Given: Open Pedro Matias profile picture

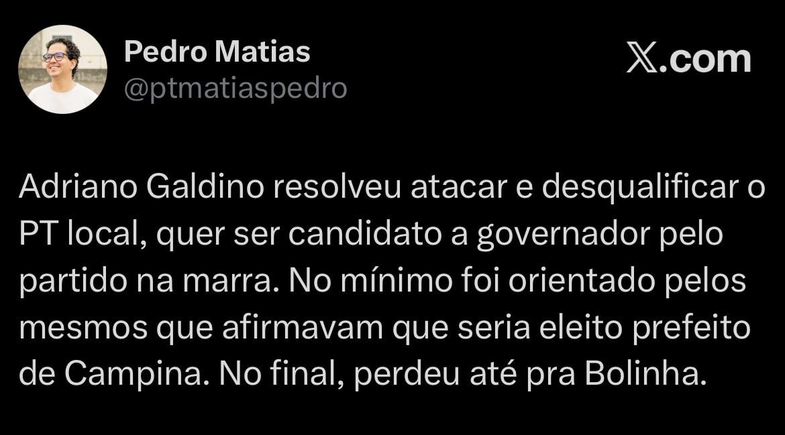Looking at the screenshot, I should 62,69.
